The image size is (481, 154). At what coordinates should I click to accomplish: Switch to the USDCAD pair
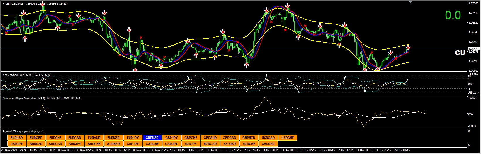pos(268,138)
